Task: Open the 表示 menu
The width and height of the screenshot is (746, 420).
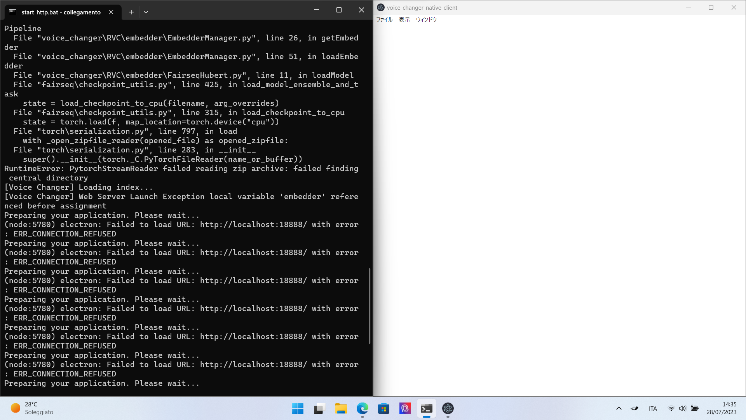Action: pyautogui.click(x=404, y=19)
